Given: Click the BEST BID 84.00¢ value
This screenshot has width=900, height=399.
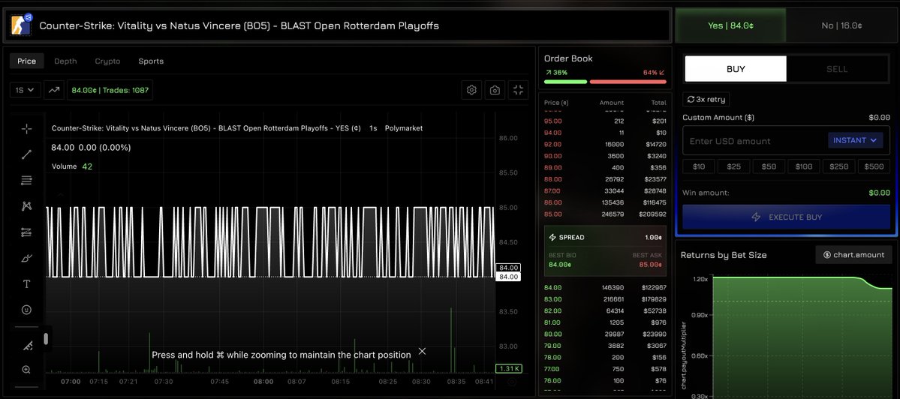Looking at the screenshot, I should click(x=560, y=264).
